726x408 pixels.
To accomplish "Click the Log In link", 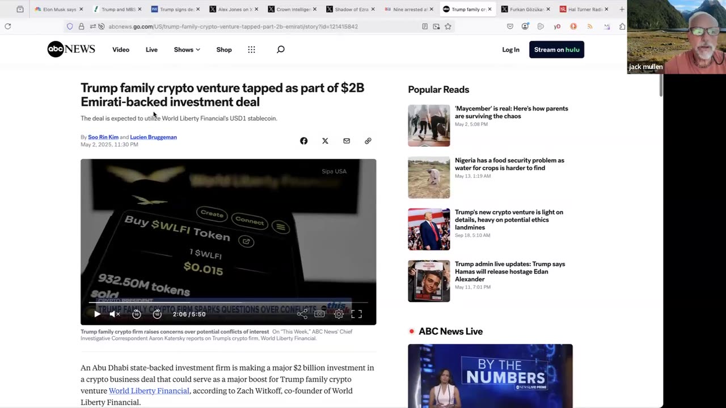I will pyautogui.click(x=510, y=49).
